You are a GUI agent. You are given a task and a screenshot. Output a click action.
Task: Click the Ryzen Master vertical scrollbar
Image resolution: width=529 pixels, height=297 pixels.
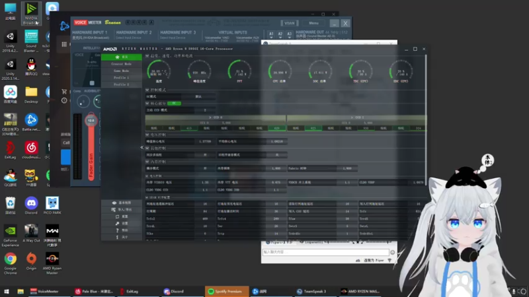click(426, 119)
